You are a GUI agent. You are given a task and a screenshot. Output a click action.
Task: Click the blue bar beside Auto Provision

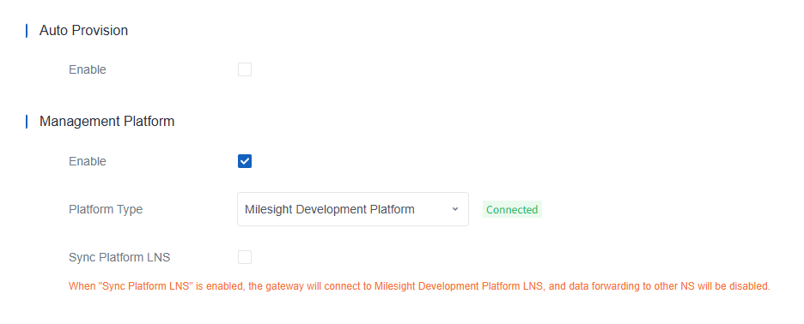tap(27, 31)
